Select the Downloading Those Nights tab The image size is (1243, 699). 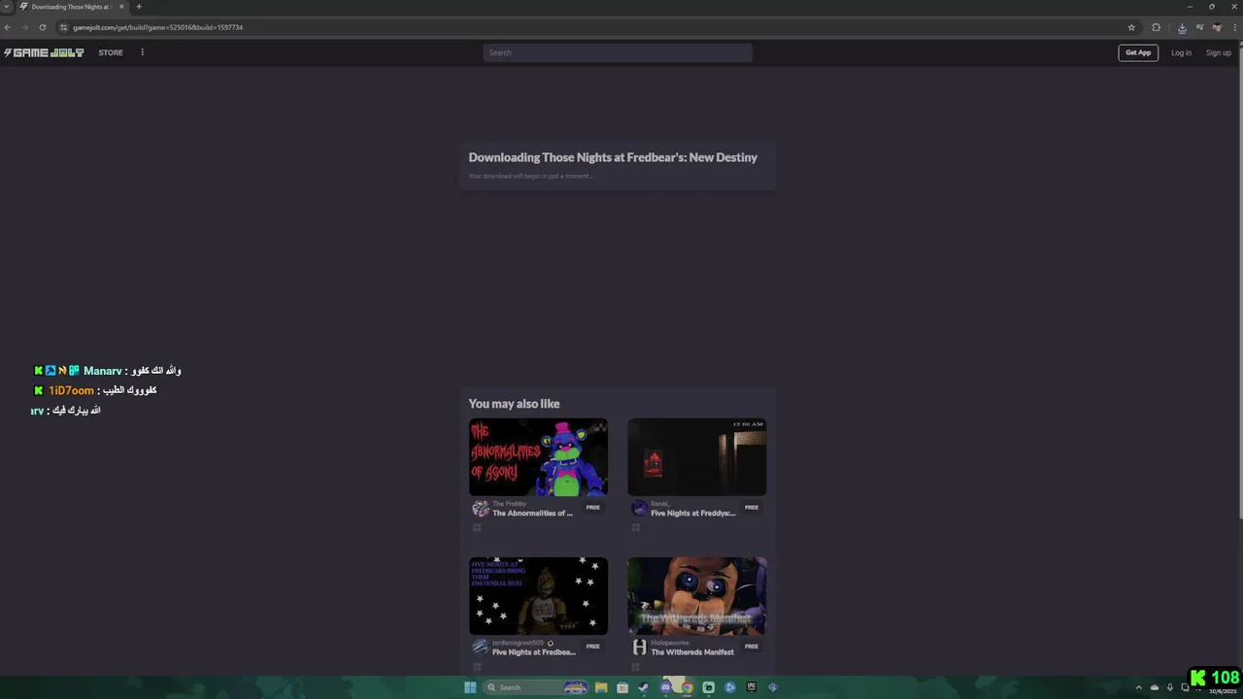72,7
